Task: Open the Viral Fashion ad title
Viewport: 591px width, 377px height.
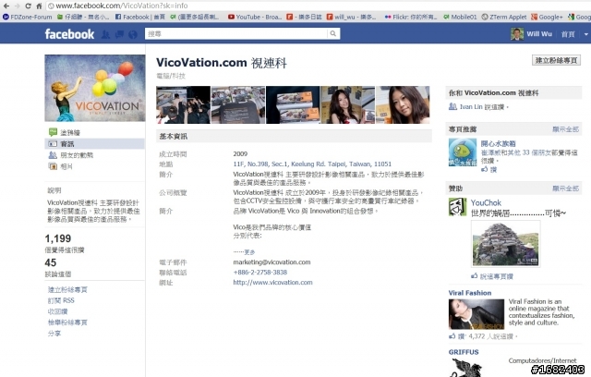Action: 470,293
